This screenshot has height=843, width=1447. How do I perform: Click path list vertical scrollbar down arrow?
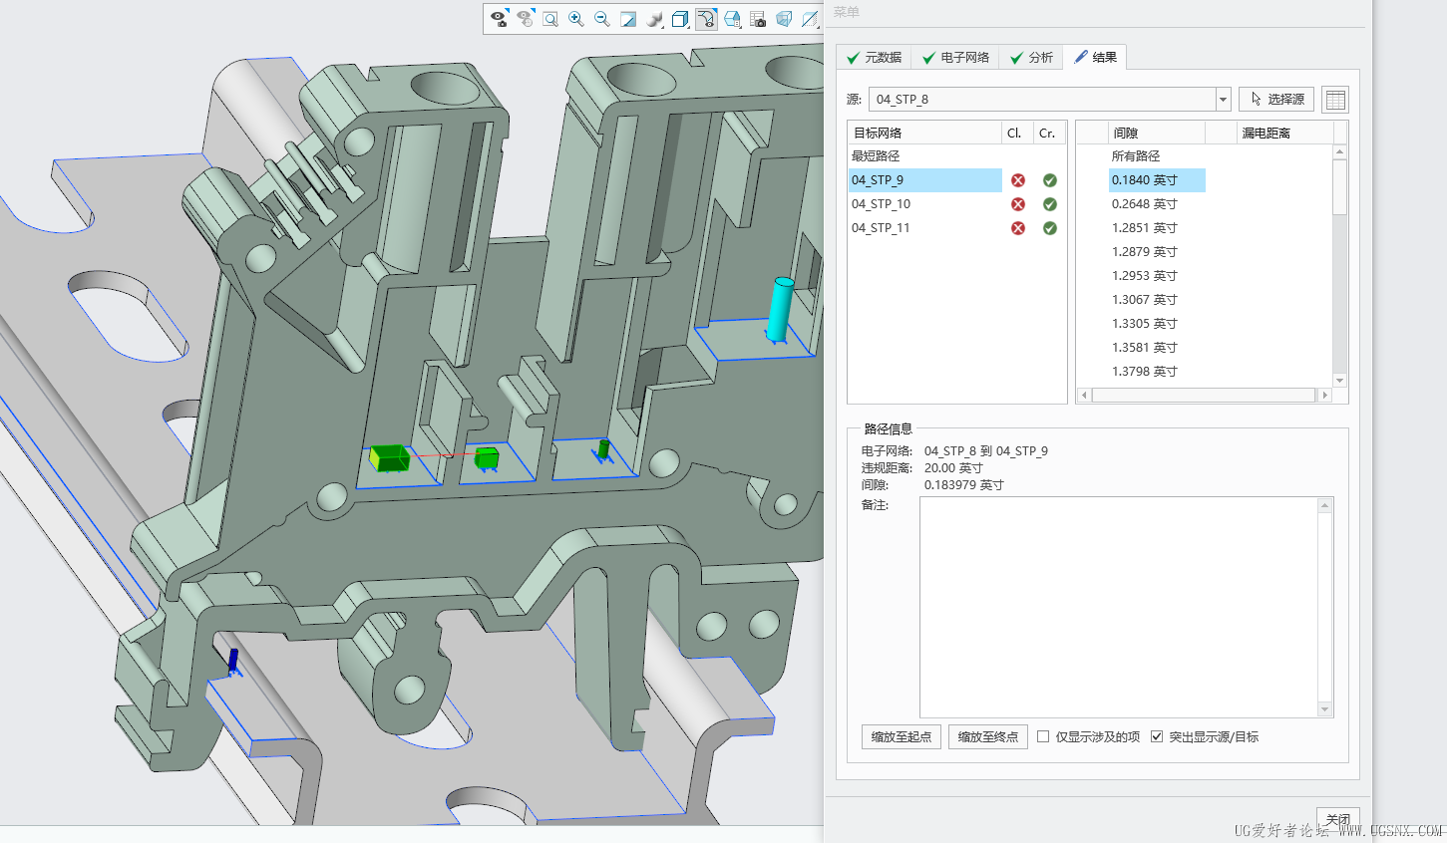click(1340, 381)
